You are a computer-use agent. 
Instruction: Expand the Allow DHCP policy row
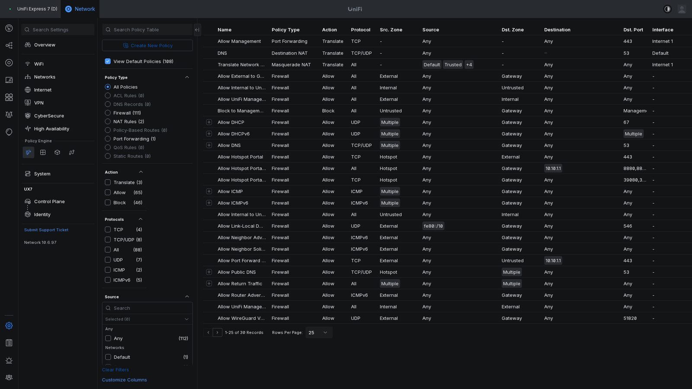coord(209,122)
